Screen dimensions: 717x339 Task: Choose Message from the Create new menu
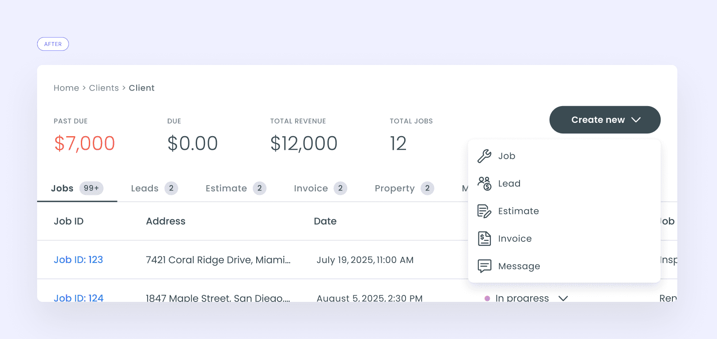tap(519, 266)
